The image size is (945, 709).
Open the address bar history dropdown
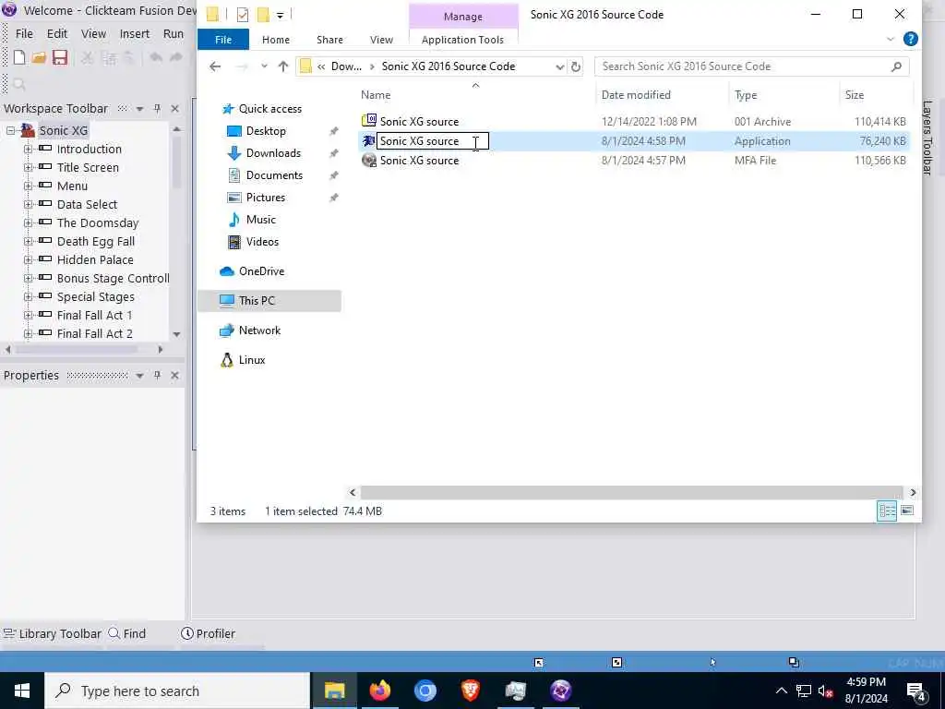pos(560,66)
